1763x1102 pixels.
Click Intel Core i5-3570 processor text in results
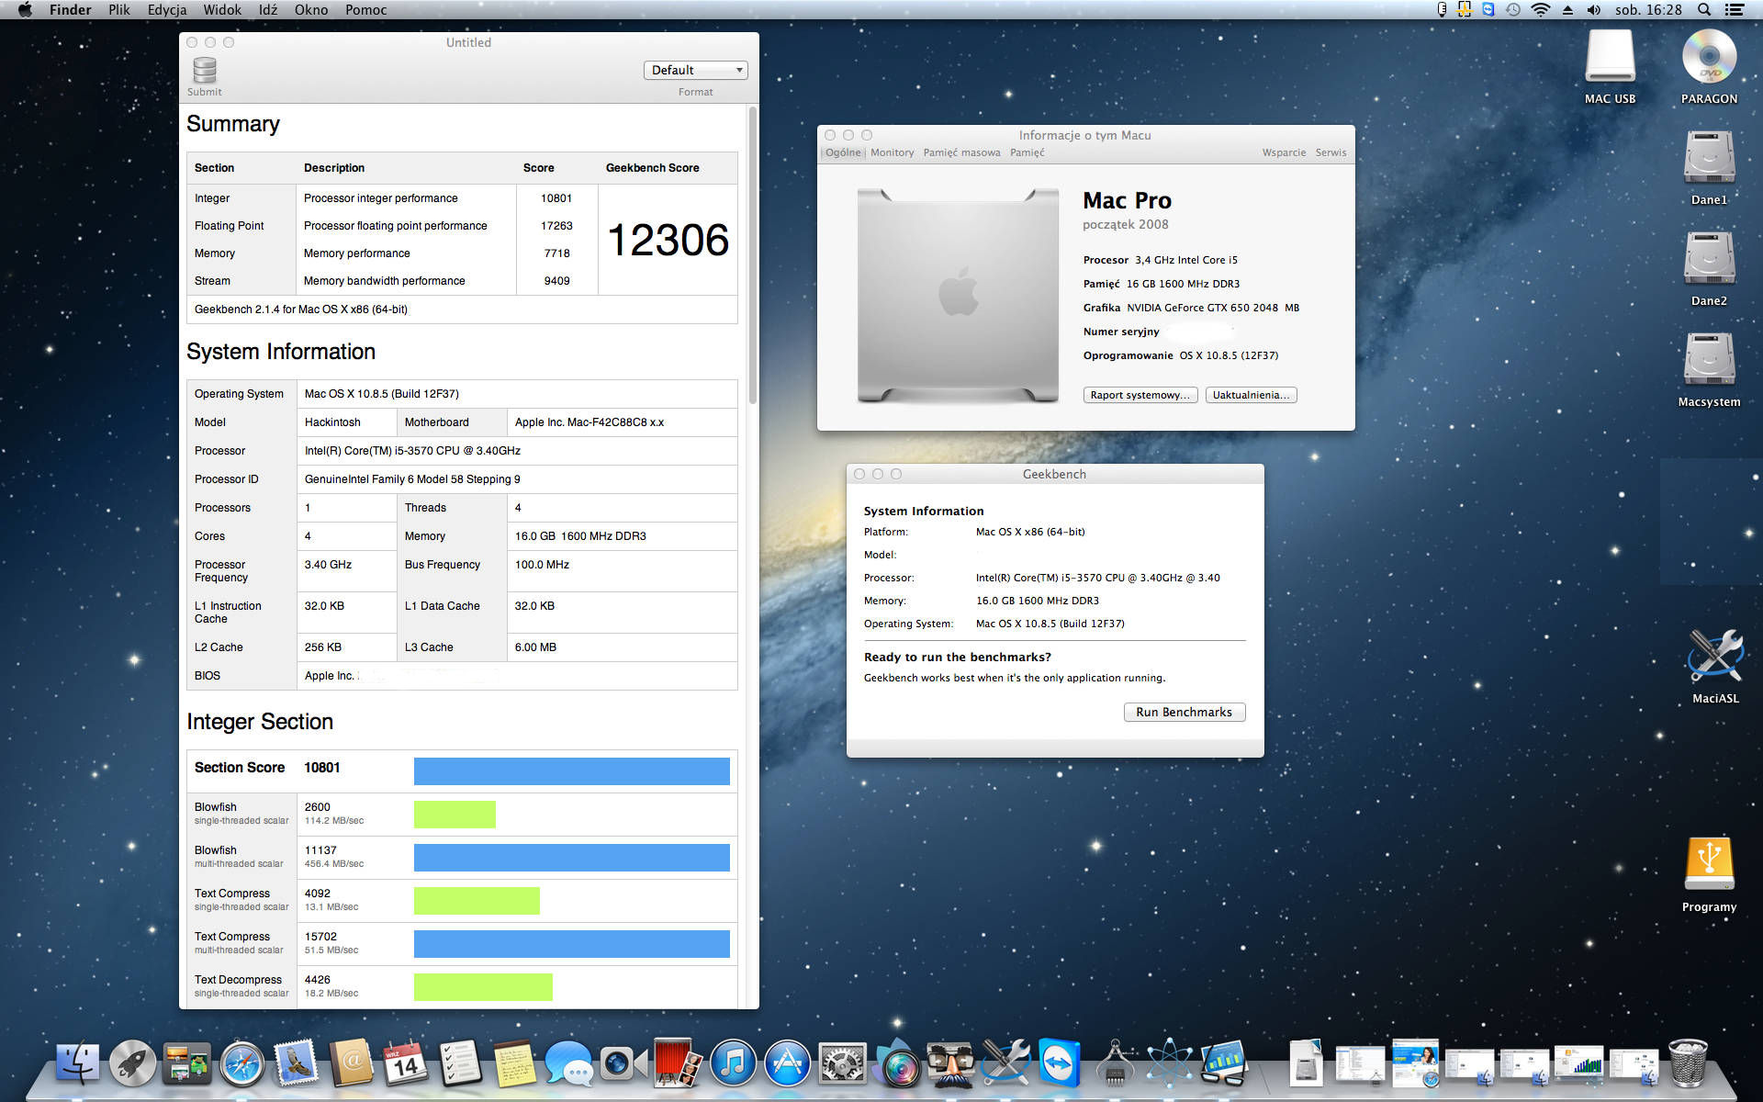click(x=412, y=451)
